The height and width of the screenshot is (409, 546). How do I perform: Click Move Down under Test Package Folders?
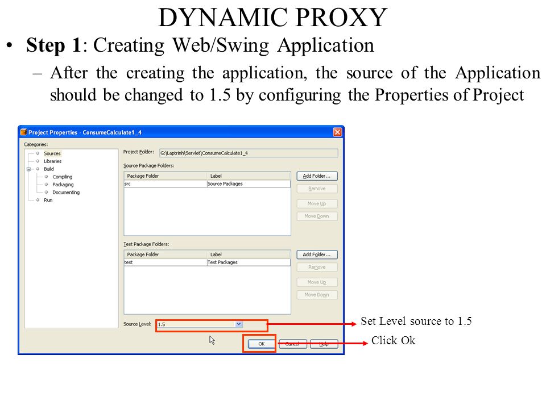pyautogui.click(x=317, y=295)
